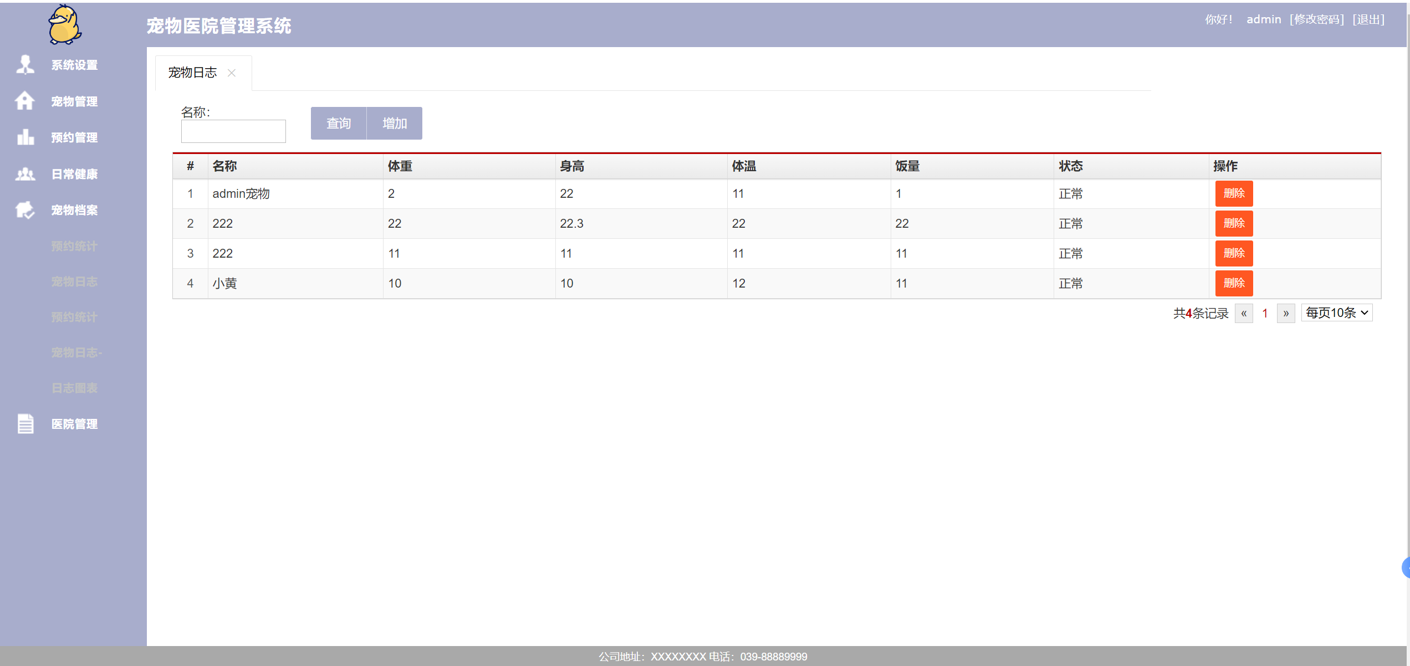Click the 系统设置 user icon
This screenshot has height=666, width=1410.
(25, 65)
